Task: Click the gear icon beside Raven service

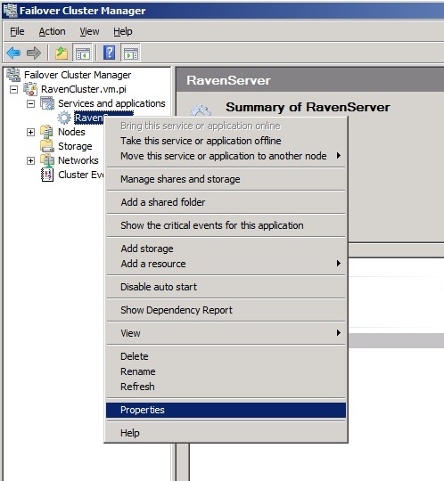Action: (64, 118)
